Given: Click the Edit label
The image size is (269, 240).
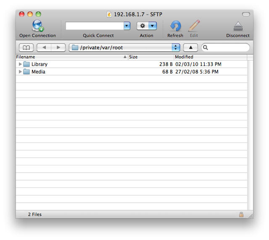Looking at the screenshot, I should click(x=194, y=35).
